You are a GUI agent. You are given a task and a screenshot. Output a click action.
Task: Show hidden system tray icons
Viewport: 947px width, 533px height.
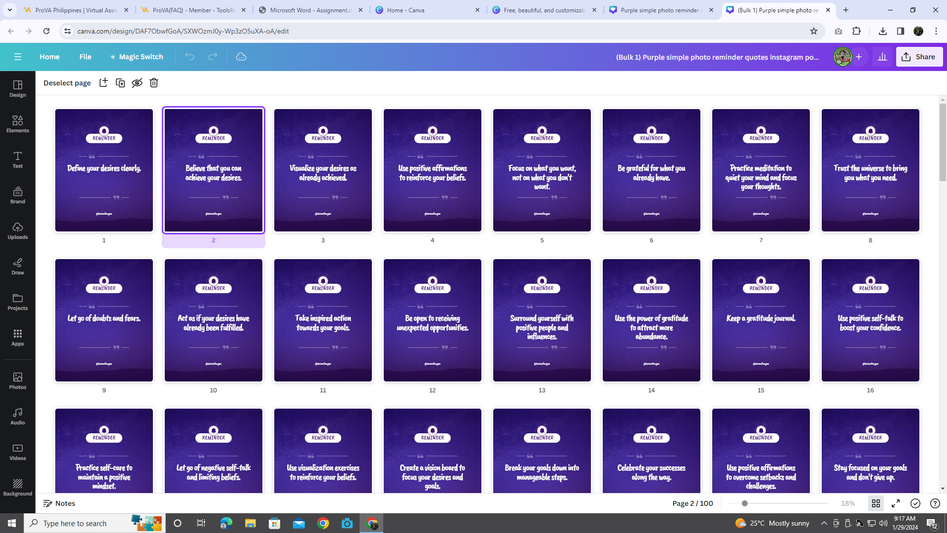(824, 523)
